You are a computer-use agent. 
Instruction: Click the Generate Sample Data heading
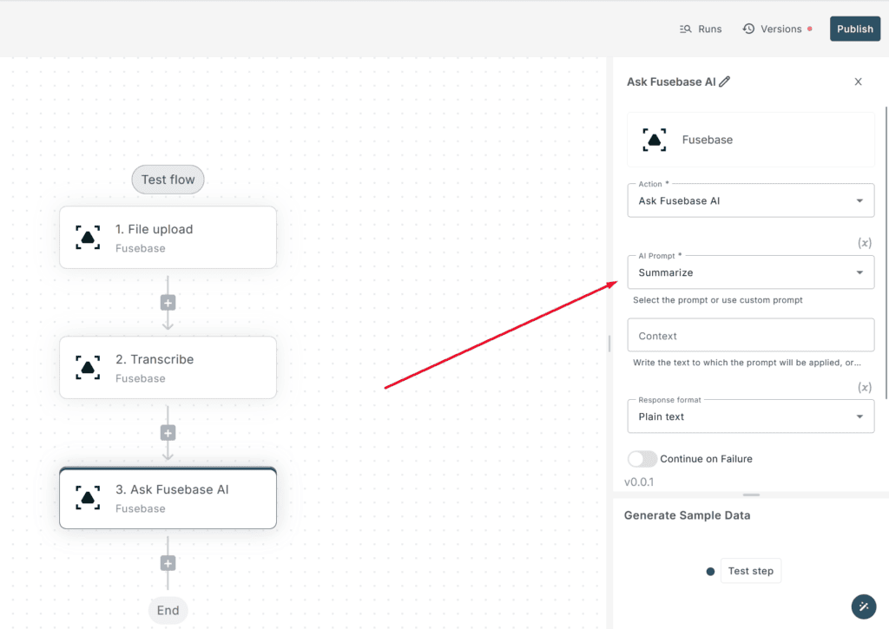pos(688,515)
